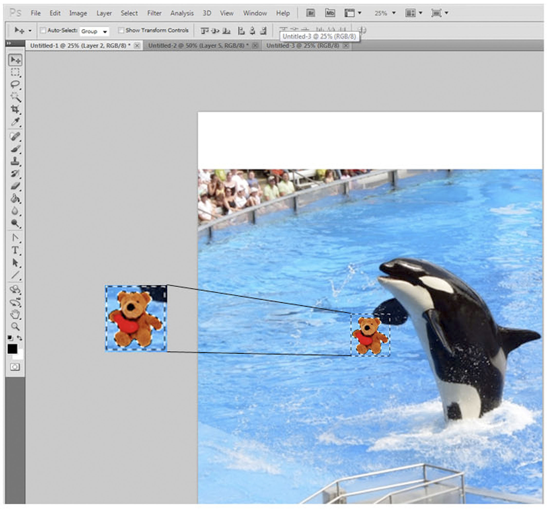
Task: Open the 3D menu
Action: 207,13
